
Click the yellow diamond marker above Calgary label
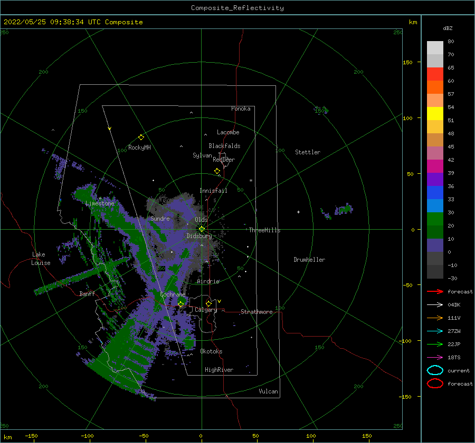click(208, 303)
